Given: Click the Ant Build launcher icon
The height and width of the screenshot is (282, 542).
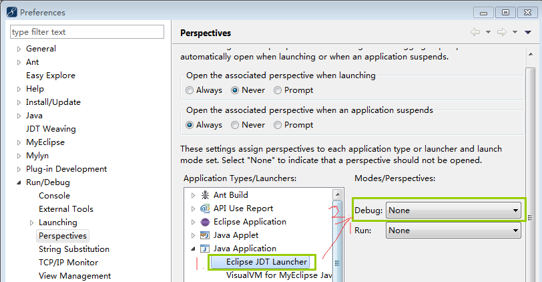Looking at the screenshot, I should click(x=205, y=195).
